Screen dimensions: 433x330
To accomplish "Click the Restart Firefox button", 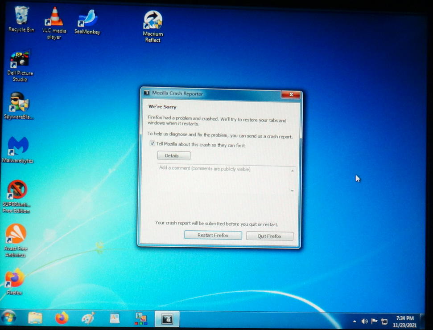I will (x=213, y=236).
